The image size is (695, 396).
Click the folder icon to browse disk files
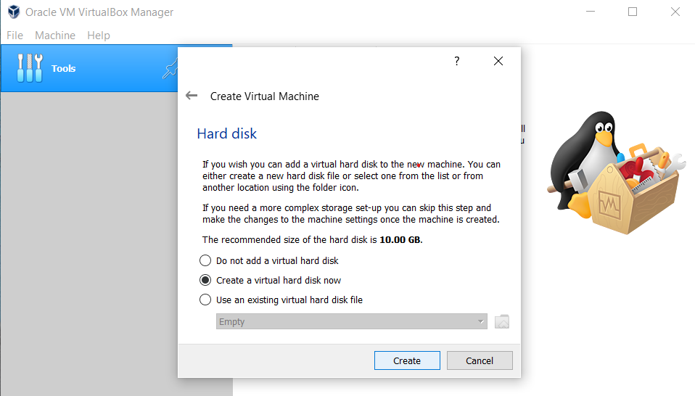(x=502, y=321)
